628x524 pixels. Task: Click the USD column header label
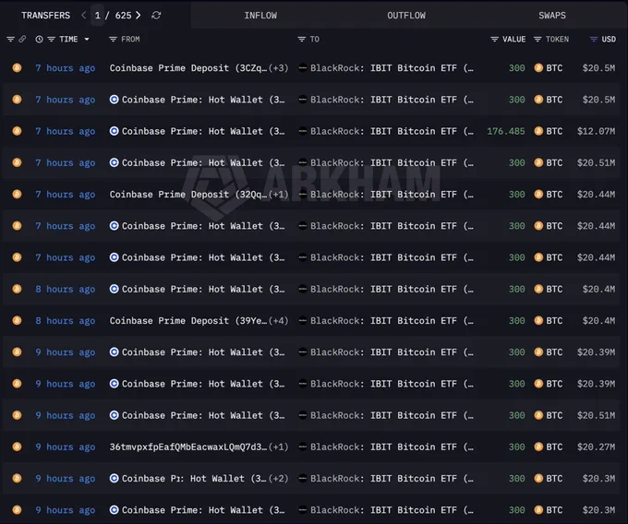609,39
